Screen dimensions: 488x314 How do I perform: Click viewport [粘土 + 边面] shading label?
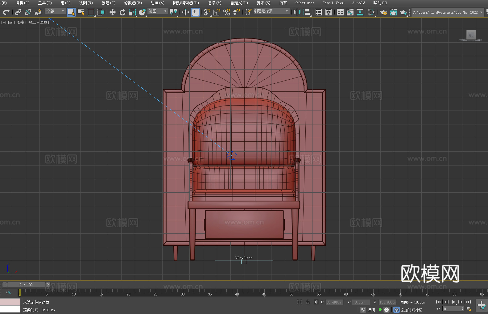[x=39, y=22]
